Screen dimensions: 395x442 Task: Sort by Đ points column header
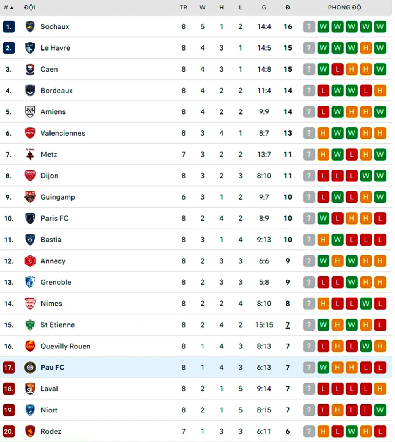288,8
